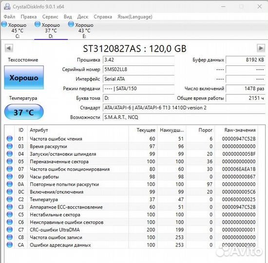Select row Повторные попытки раскрутки
Screen dimensions: 268x263
click(131, 184)
